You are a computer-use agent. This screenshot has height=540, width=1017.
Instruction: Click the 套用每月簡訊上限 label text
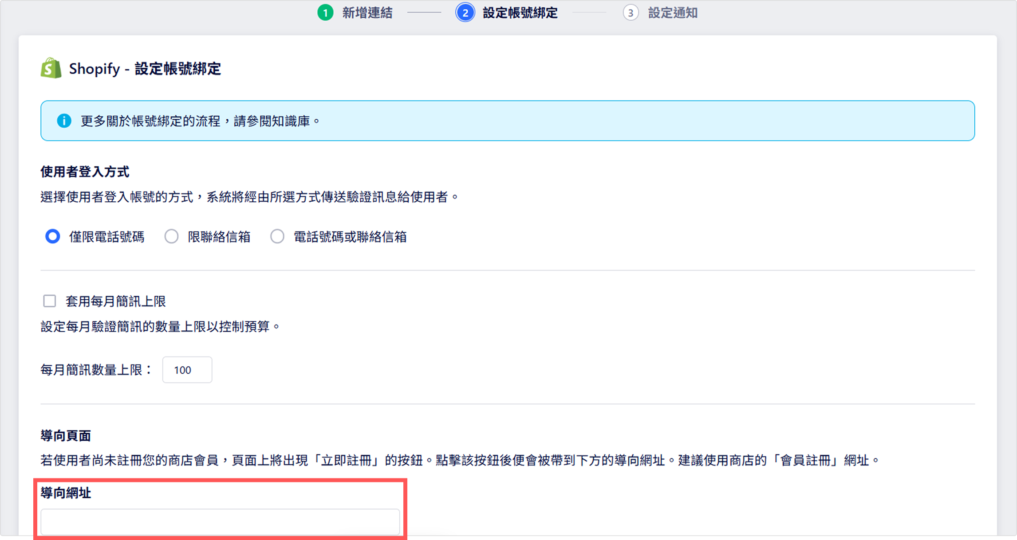[x=115, y=301]
